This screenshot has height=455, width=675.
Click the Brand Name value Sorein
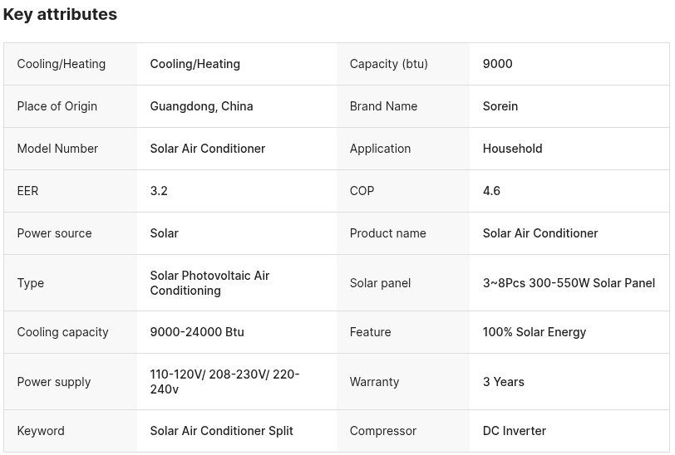tap(500, 106)
